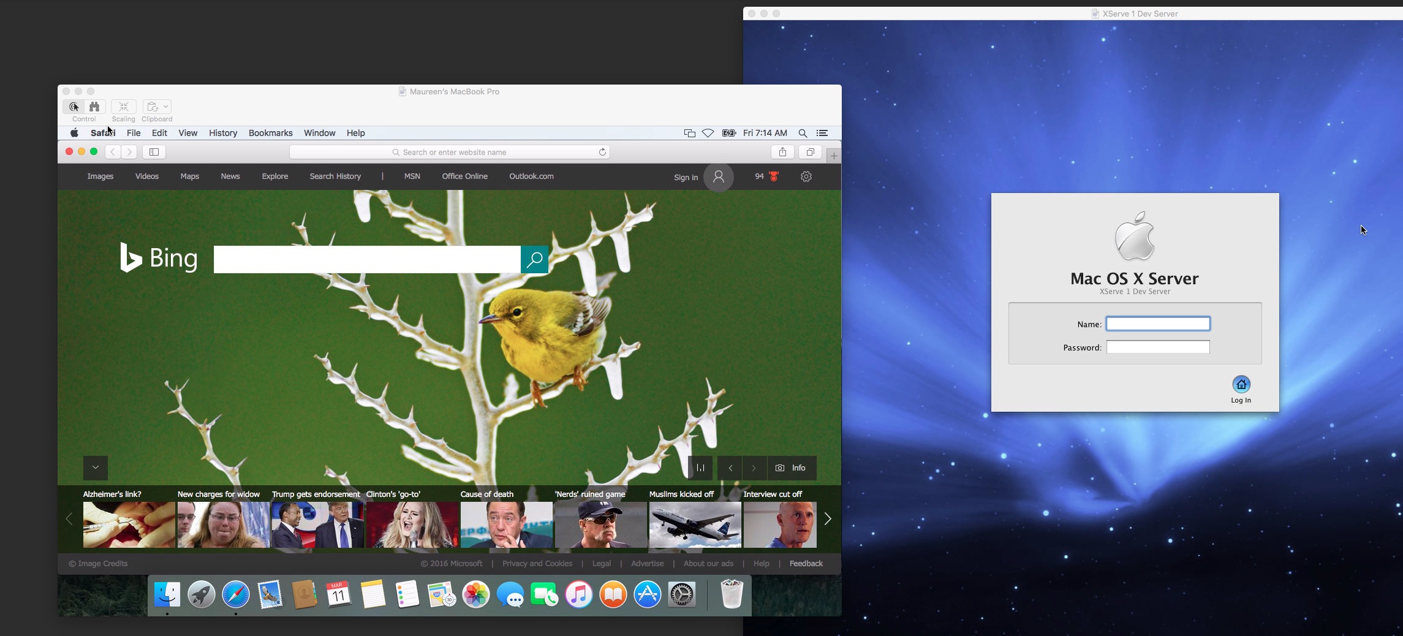Click the menu bar clock Fri 7:14 AM
Viewport: 1403px width, 636px height.
pos(765,133)
